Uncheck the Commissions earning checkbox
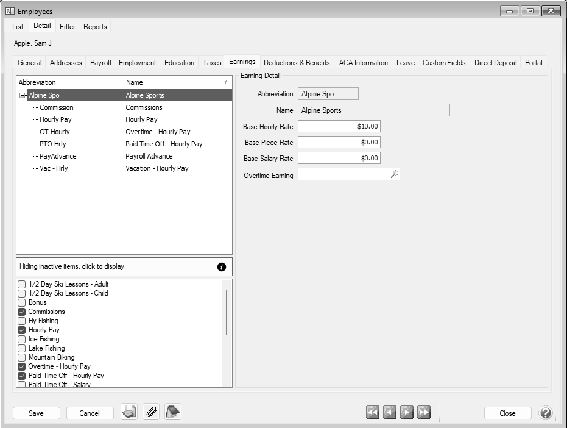 coord(22,312)
